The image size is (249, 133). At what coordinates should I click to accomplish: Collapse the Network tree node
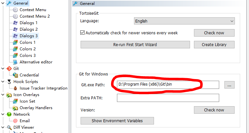pyautogui.click(x=3, y=114)
